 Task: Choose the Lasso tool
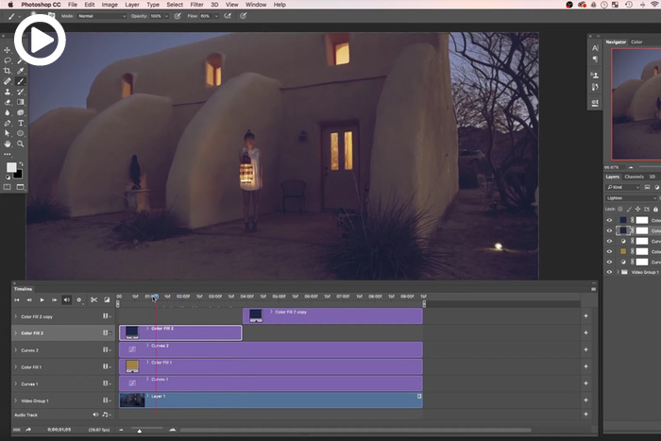click(x=8, y=60)
